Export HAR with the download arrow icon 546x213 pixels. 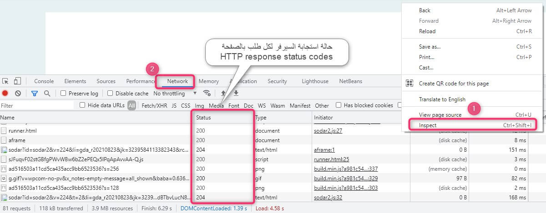[236, 93]
